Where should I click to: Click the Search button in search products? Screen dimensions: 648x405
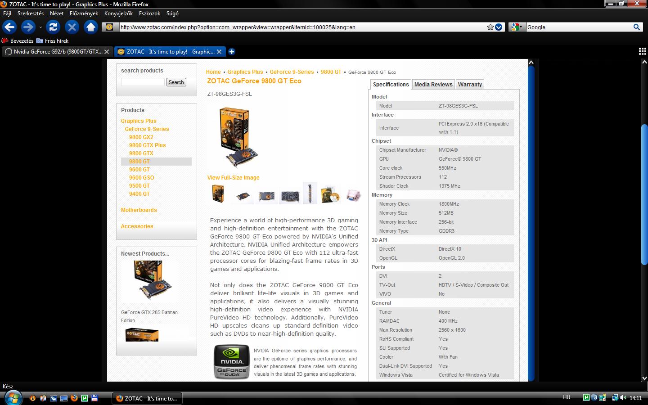[x=176, y=82]
